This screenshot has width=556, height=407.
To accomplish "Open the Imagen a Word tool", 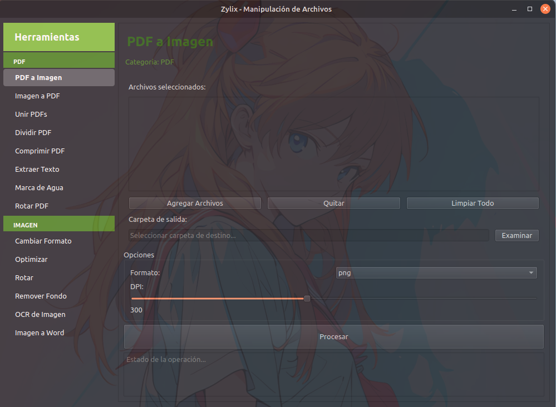I will click(59, 333).
